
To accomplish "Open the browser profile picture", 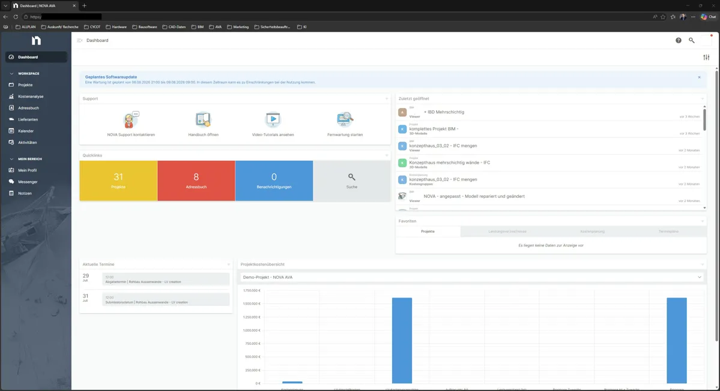I will [x=683, y=17].
